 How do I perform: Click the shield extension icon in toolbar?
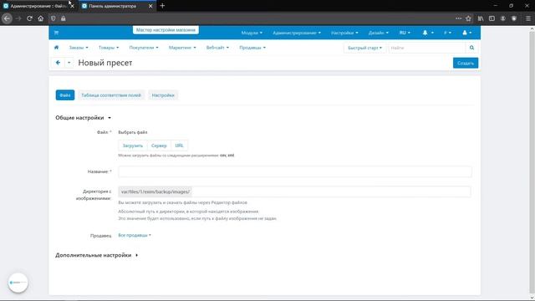click(514, 18)
